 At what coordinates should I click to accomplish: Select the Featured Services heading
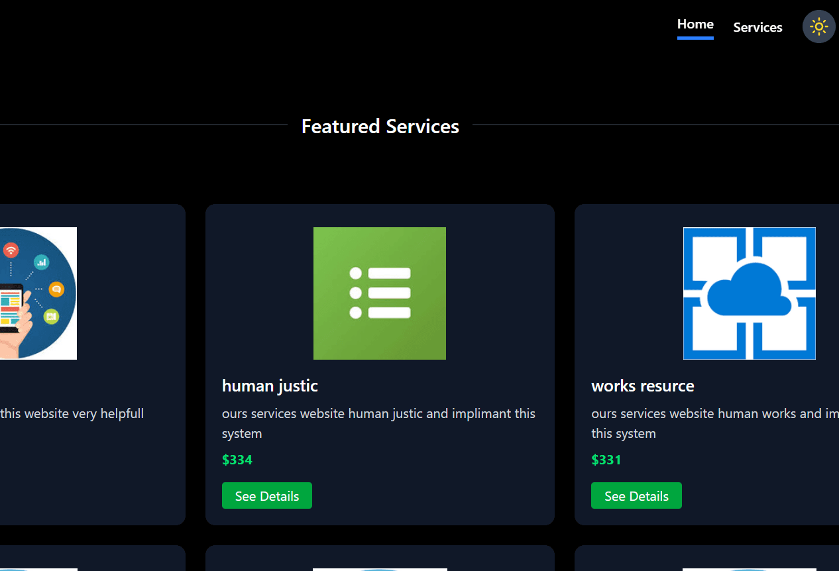(x=380, y=126)
